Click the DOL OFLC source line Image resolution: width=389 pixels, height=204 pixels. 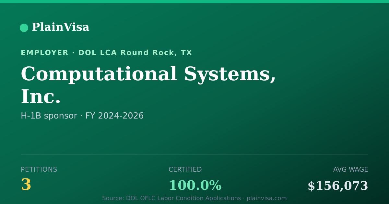coord(194,198)
